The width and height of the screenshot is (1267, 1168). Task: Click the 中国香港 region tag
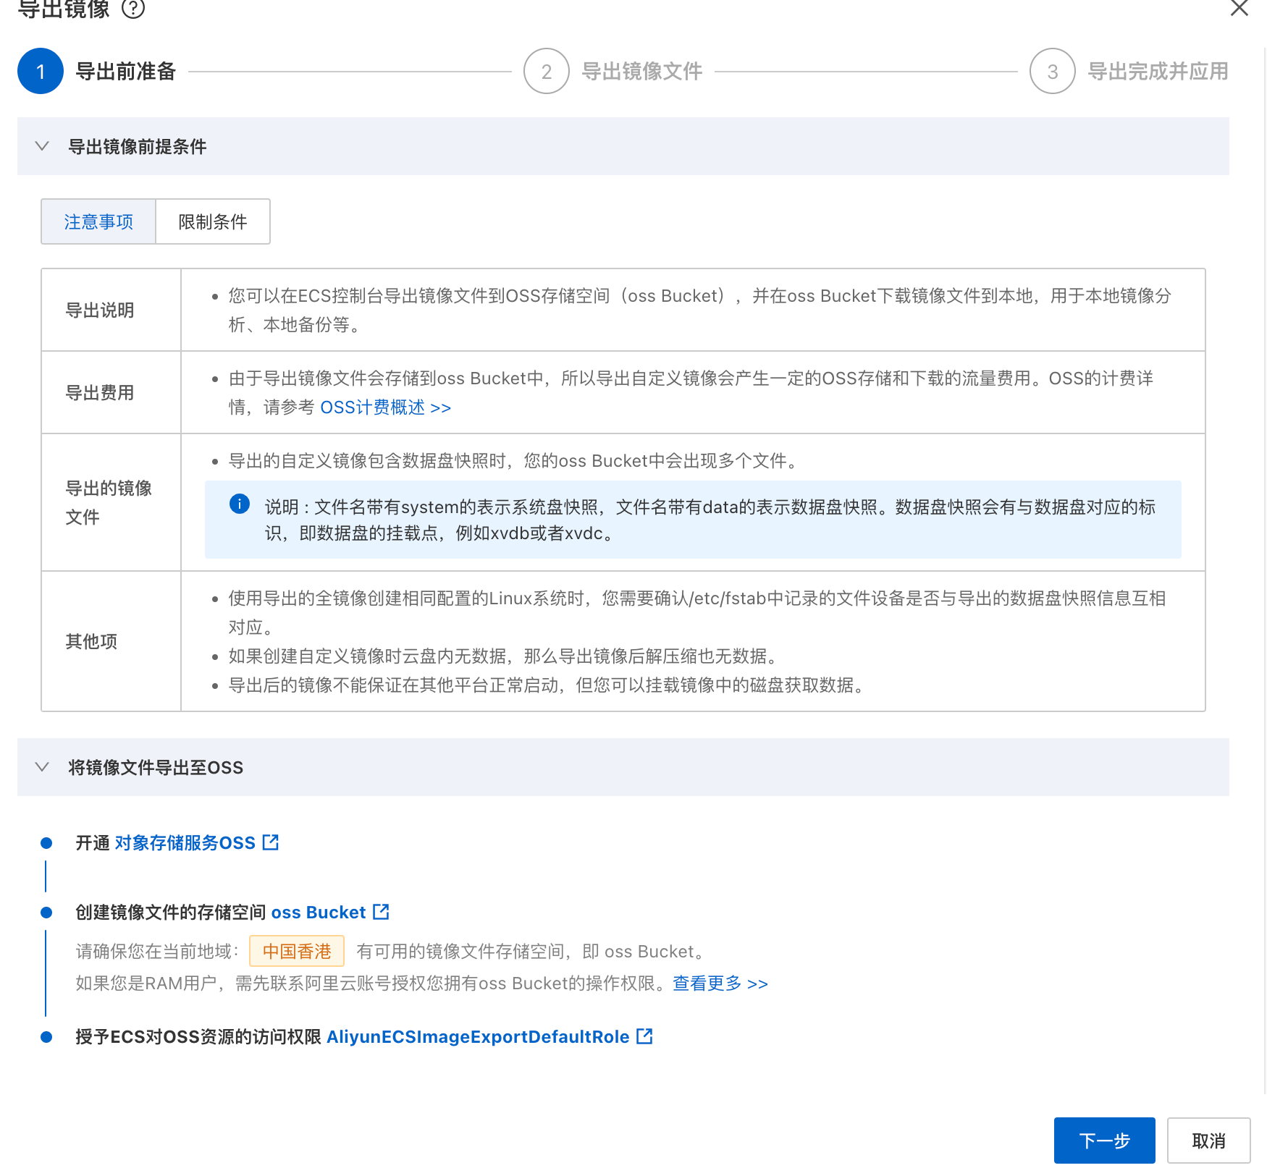point(297,951)
